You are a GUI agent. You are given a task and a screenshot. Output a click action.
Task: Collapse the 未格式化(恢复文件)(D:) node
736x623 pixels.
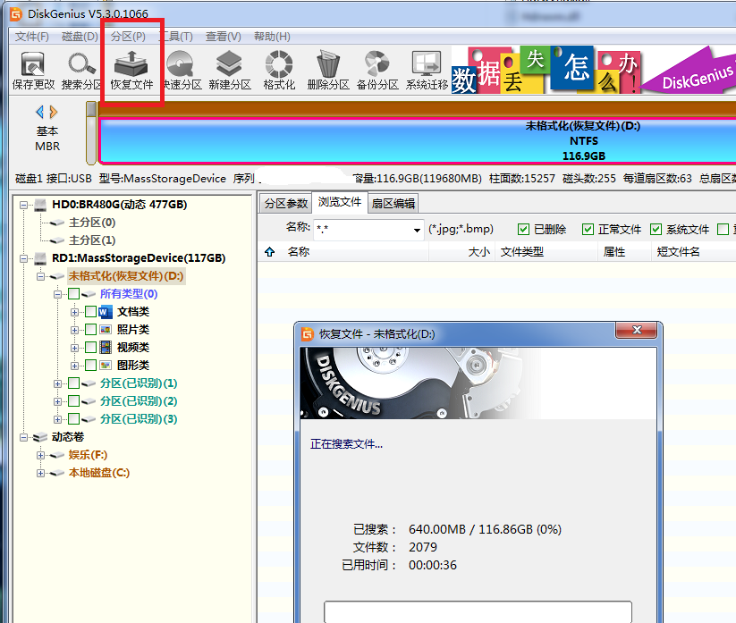point(40,276)
